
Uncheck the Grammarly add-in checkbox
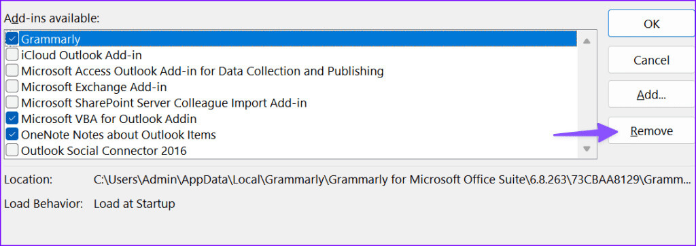12,39
